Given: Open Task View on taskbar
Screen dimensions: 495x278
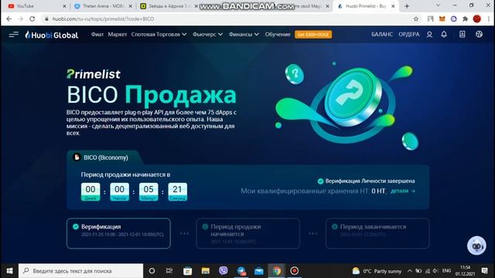Looking at the screenshot, I should pyautogui.click(x=169, y=271).
